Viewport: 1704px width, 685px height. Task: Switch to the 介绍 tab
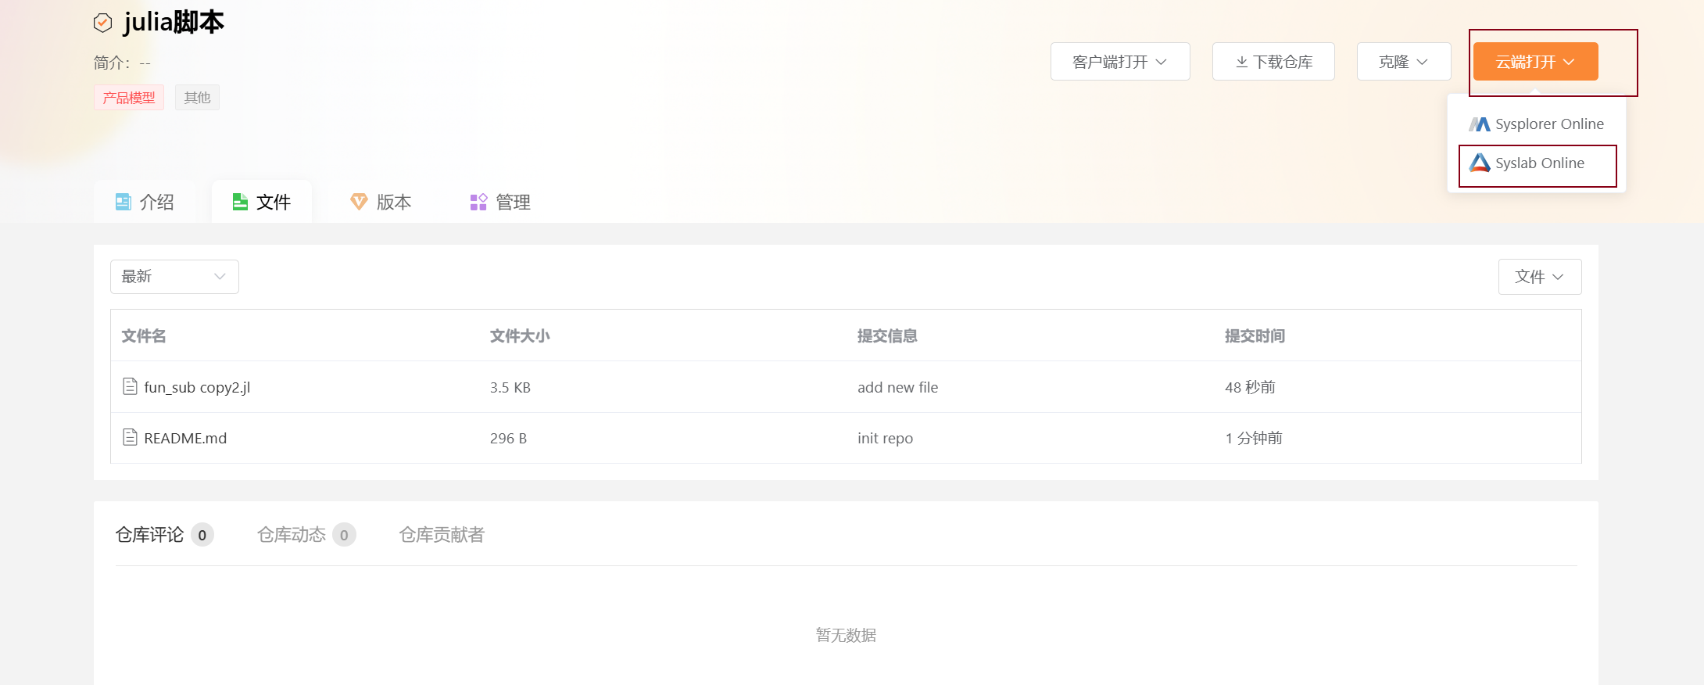145,202
